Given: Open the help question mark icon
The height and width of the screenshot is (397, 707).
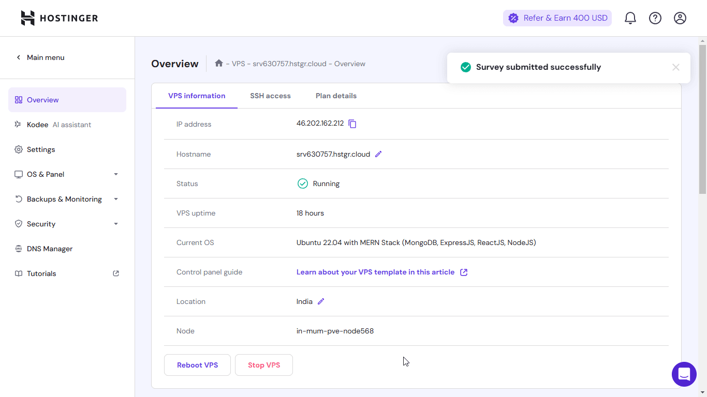Looking at the screenshot, I should click(x=655, y=18).
